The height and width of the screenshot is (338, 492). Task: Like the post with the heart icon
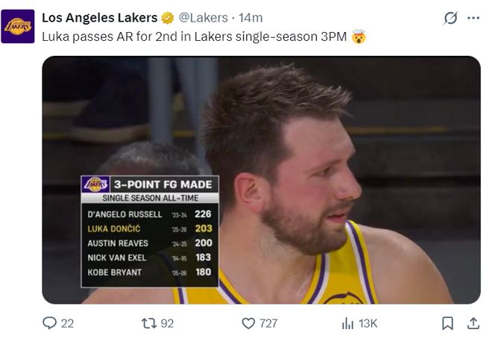(x=248, y=323)
